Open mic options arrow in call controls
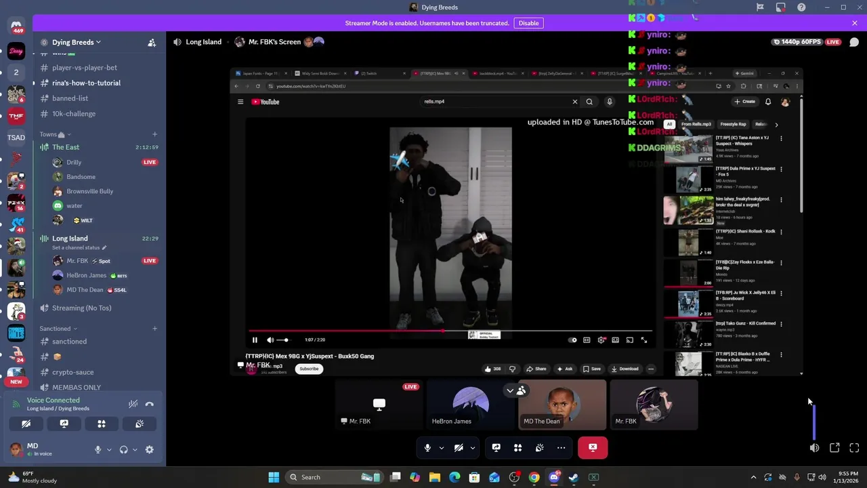The height and width of the screenshot is (488, 867). coord(441,447)
